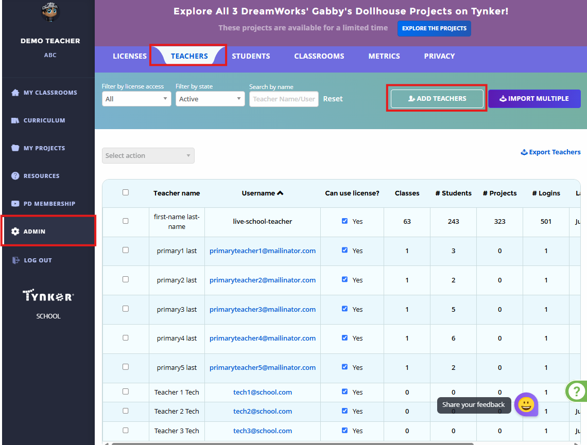Click the Share your feedback tooltip
This screenshot has height=445, width=587.
[474, 404]
